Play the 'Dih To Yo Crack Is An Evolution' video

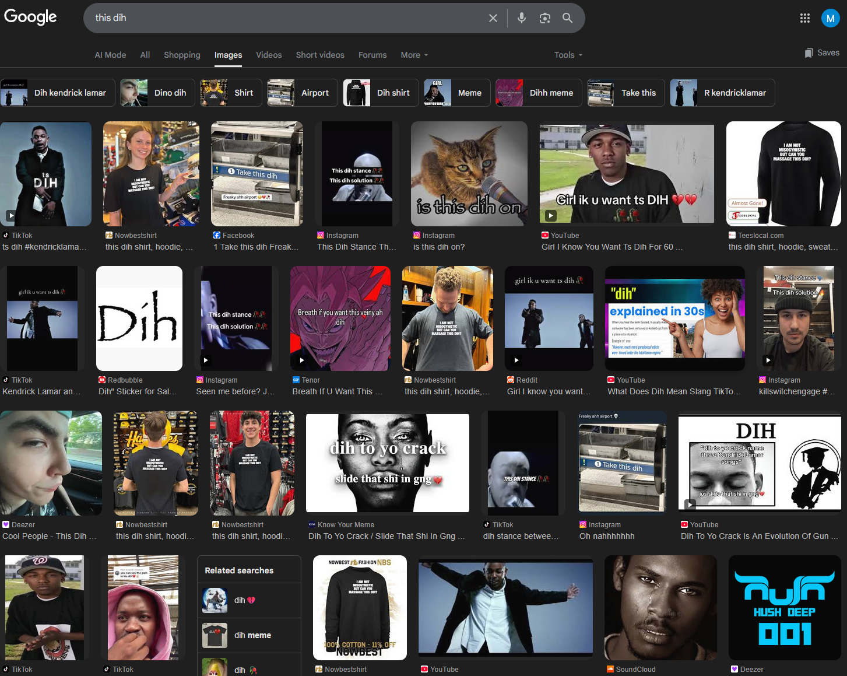click(x=690, y=505)
